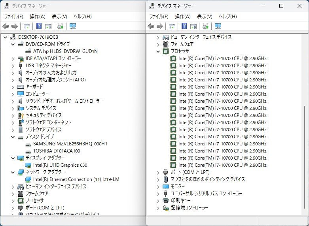This screenshot has width=309, height=226.
Task: Scan for hardware changes in left window toolbar
Action: (73, 26)
